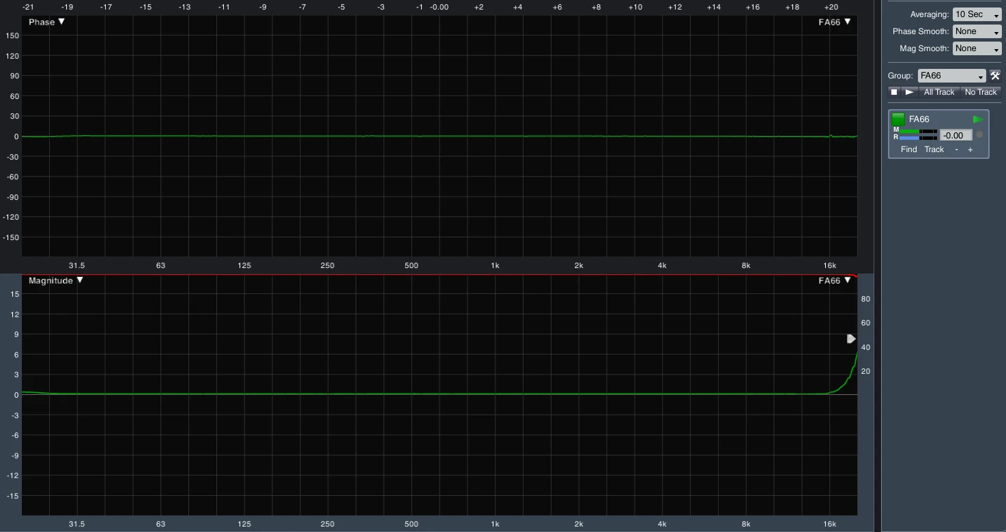Open the Magnitude graph type menu
The width and height of the screenshot is (1006, 532).
point(55,280)
